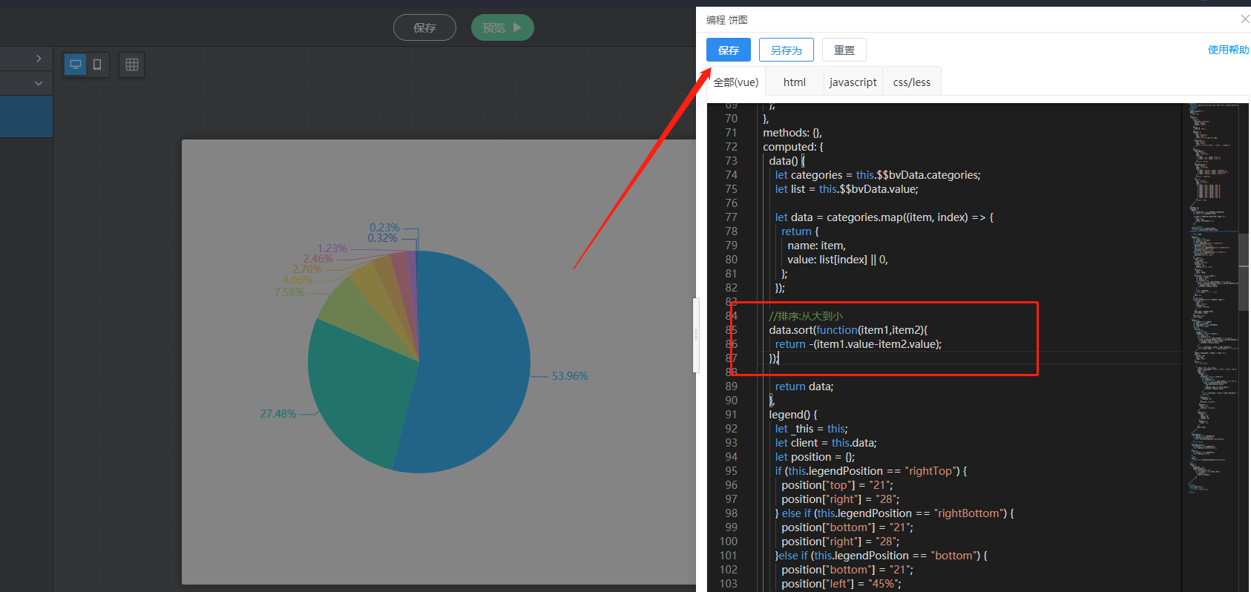The width and height of the screenshot is (1251, 592).
Task: Click line with "rightBottom" condition
Action: pos(894,513)
